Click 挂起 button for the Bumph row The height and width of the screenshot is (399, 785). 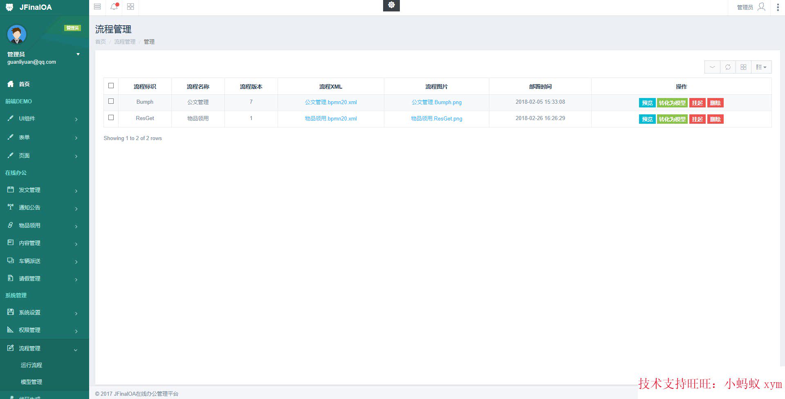click(x=698, y=103)
